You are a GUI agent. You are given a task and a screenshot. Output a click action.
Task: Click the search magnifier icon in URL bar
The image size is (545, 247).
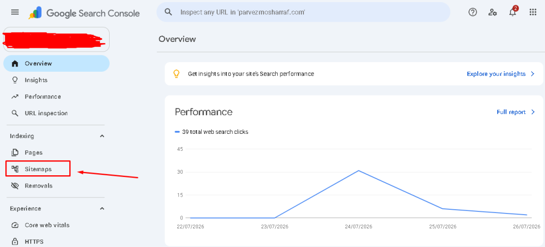click(x=168, y=12)
